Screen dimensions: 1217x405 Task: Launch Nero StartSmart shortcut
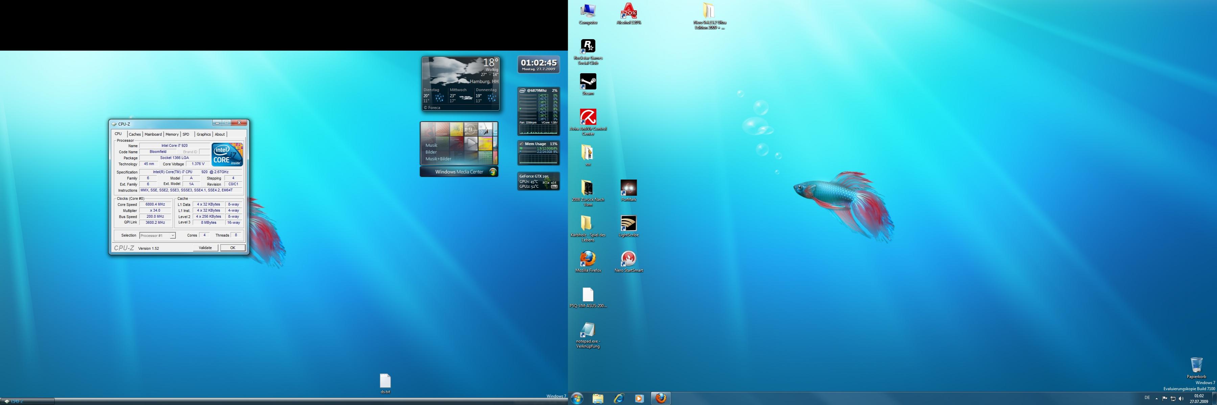click(x=628, y=259)
